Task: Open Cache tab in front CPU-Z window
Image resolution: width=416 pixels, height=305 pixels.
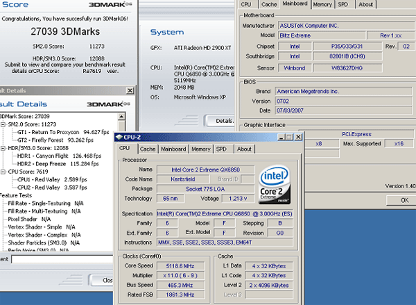Action: pyautogui.click(x=148, y=149)
